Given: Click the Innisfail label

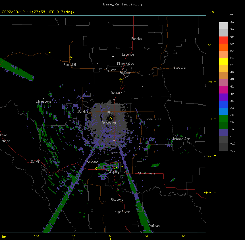Looking at the screenshot, I should [118, 93].
